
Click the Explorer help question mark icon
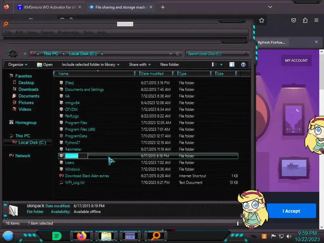coord(243,65)
